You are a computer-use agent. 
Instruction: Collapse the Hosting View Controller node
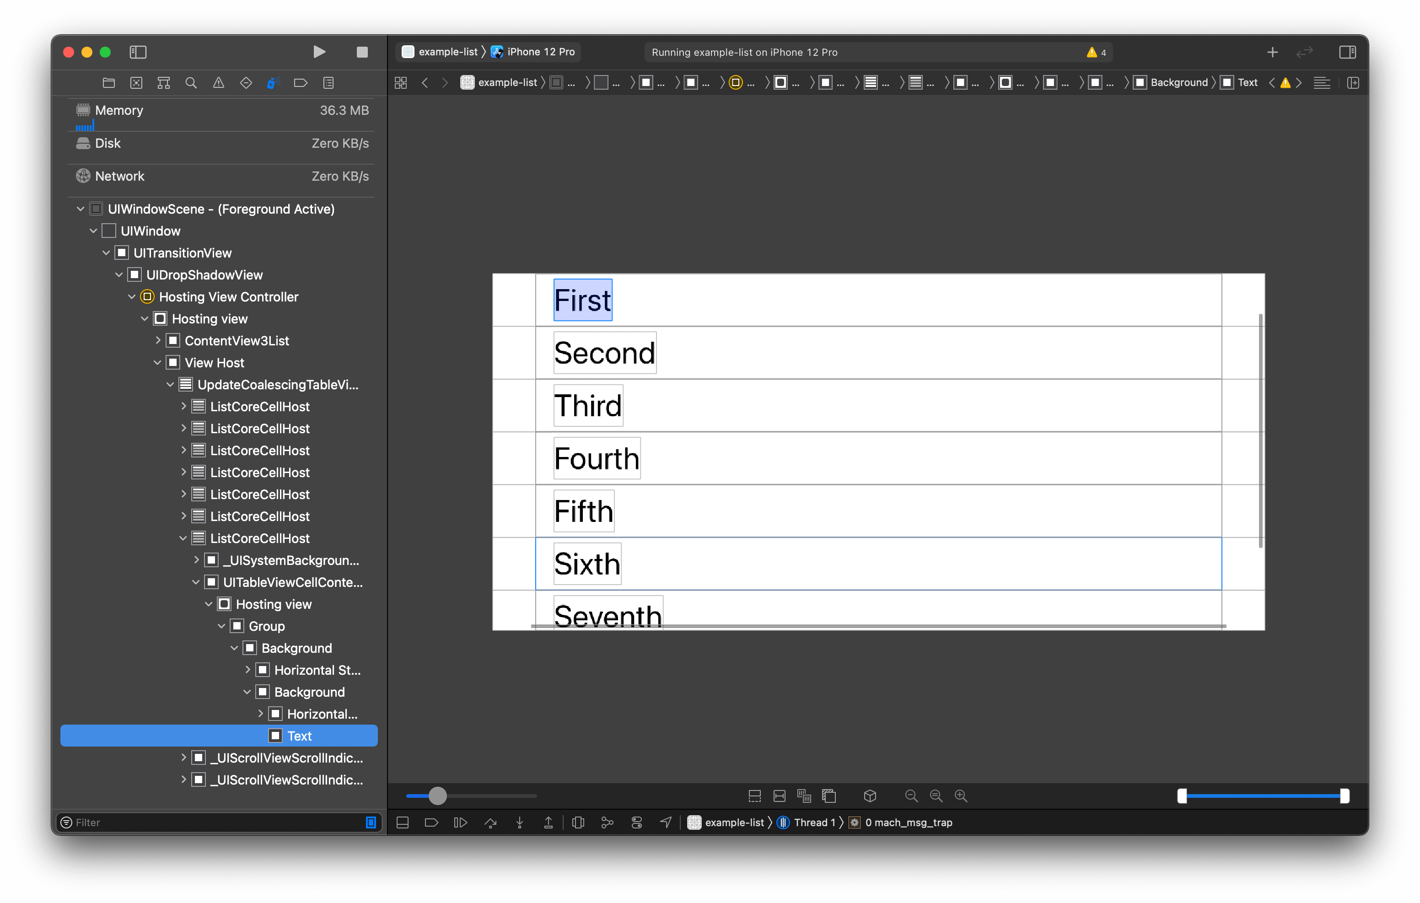[x=132, y=297]
